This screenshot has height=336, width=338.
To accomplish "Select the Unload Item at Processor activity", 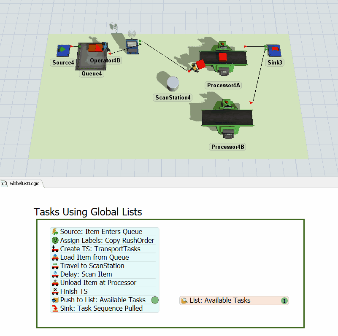I will tap(98, 282).
